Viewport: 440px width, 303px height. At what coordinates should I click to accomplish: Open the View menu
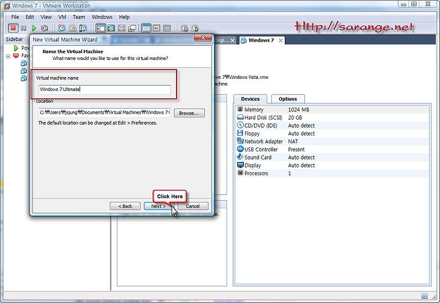(x=46, y=17)
